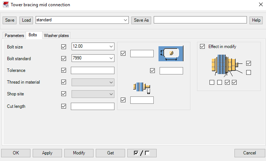266x161 pixels.
Task: Open the standard settings file dropdown
Action: [x=125, y=20]
